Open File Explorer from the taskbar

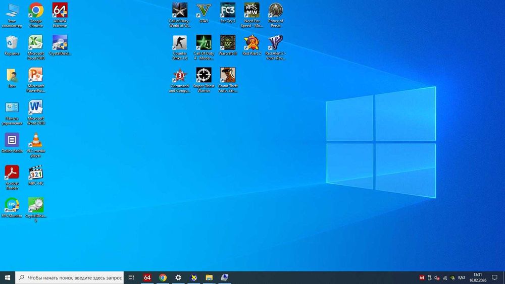coord(209,277)
